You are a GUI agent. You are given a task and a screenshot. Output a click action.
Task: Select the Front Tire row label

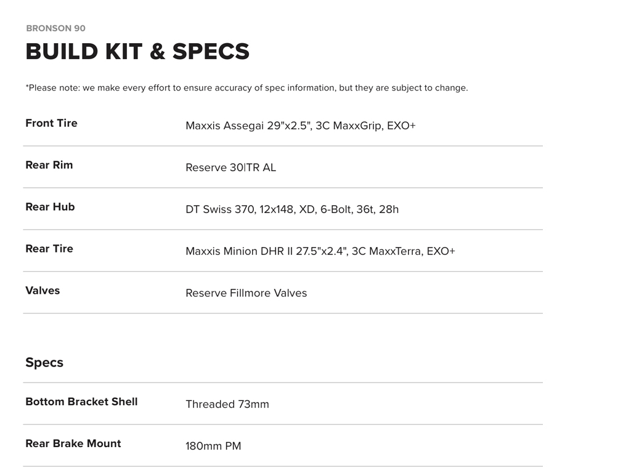coord(51,123)
